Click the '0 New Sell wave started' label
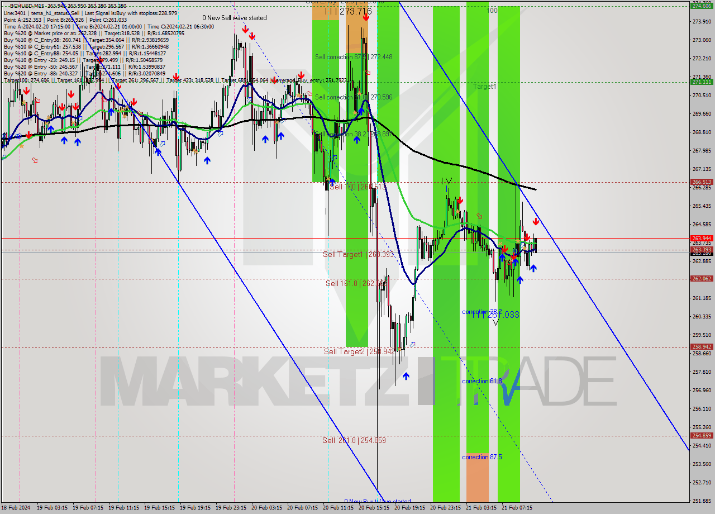The image size is (715, 514). [235, 18]
